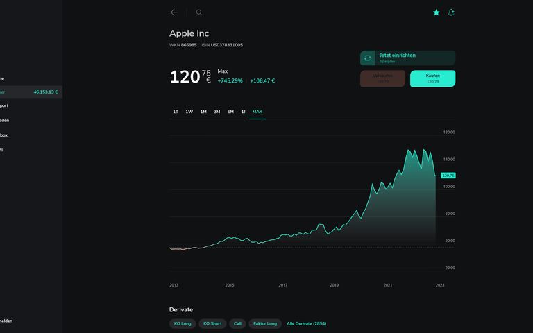Select the 6M chart range tab
Viewport: 533px width, 333px height.
click(x=231, y=112)
